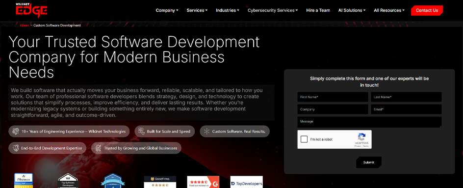Click the Built for Scale and Speed pill
Screen dimensions: 463x188
tap(165, 132)
